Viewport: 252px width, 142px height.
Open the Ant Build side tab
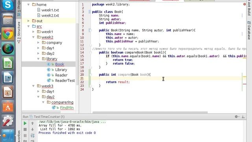(x=249, y=8)
